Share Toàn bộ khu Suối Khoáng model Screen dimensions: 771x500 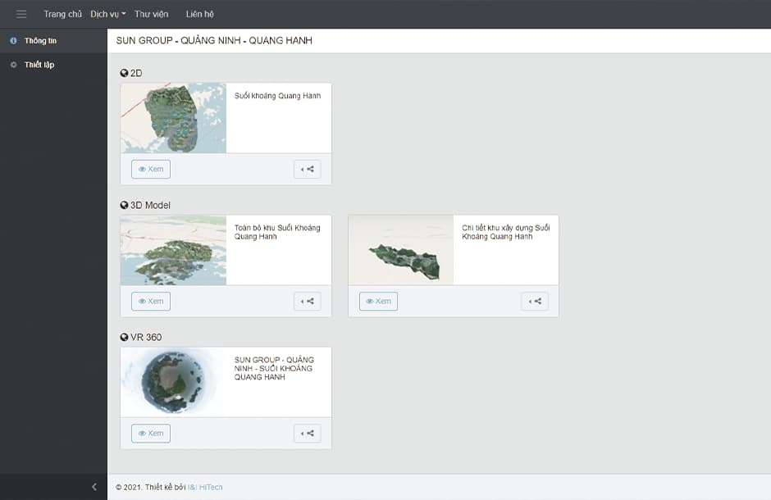[x=308, y=301]
